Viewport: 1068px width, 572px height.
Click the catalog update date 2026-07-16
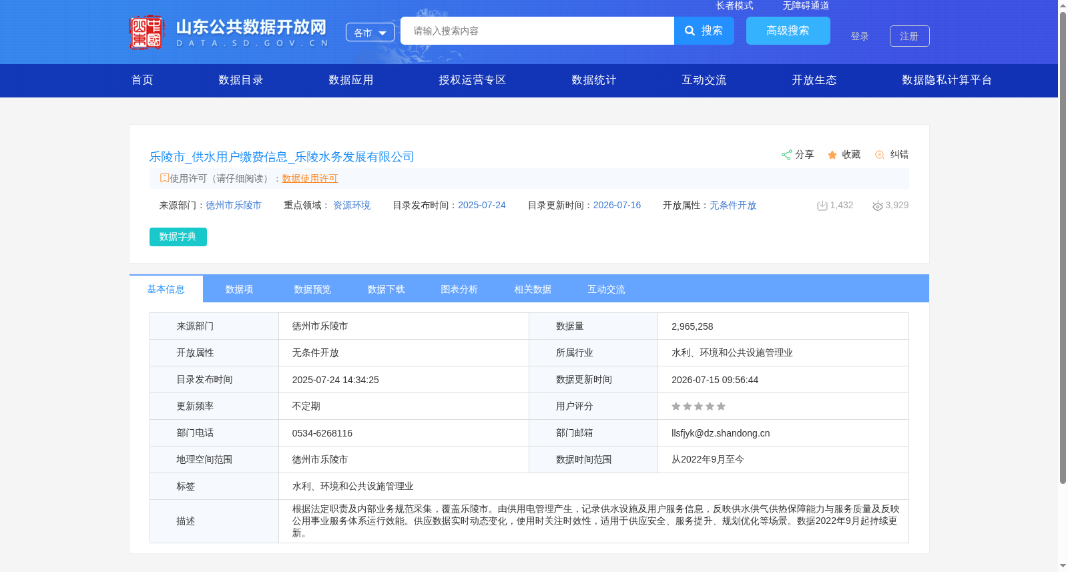click(617, 205)
